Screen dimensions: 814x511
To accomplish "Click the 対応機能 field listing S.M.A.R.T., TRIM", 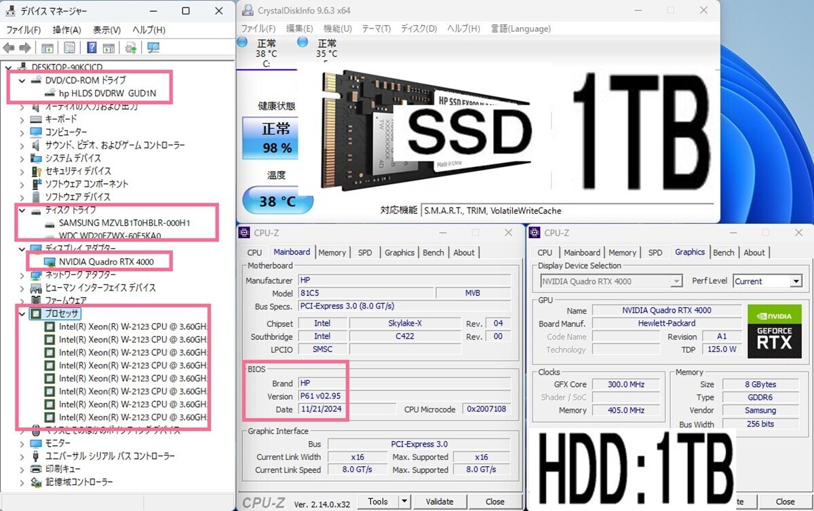I will pyautogui.click(x=566, y=210).
